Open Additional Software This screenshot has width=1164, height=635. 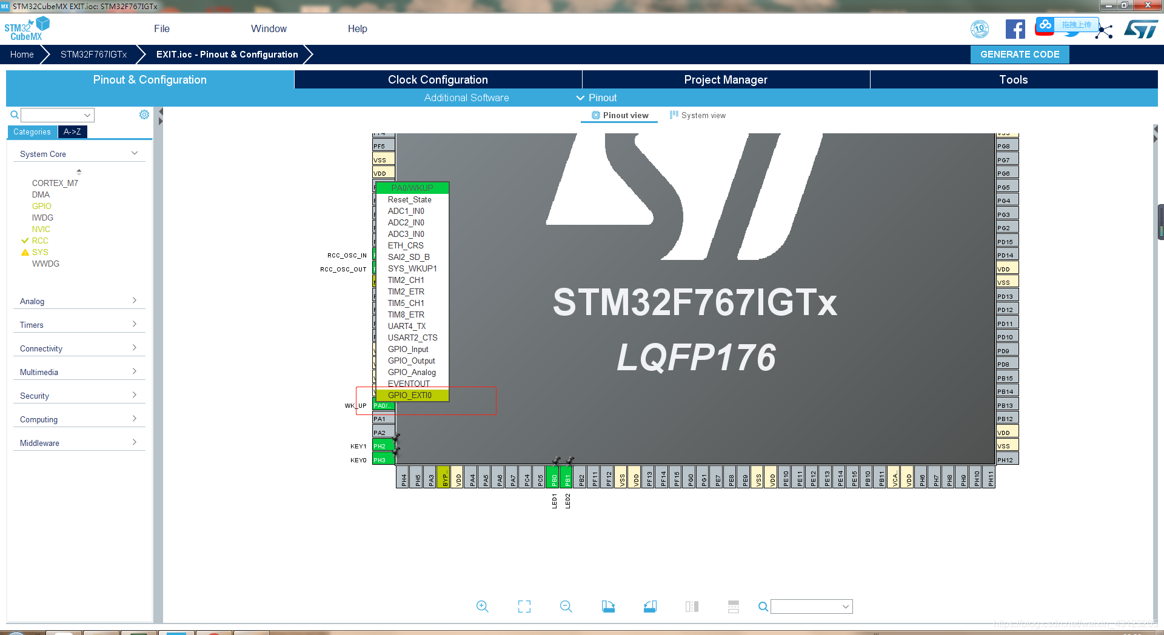pyautogui.click(x=466, y=98)
